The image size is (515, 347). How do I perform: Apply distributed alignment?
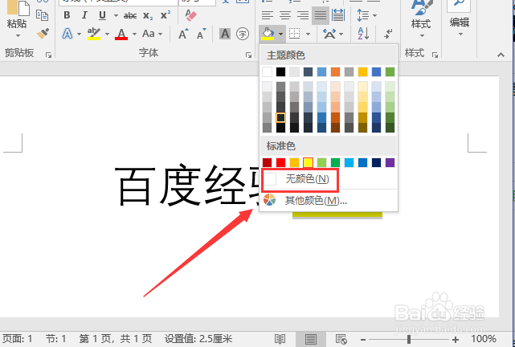click(x=338, y=15)
